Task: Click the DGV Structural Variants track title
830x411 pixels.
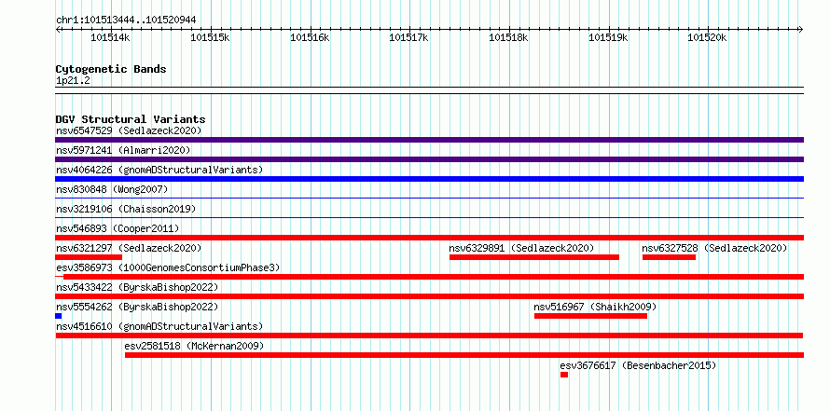Action: (131, 119)
